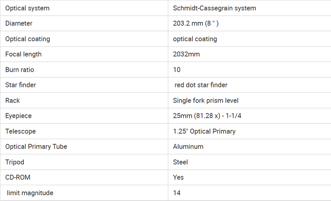Viewport: 331px width, 201px height.
Task: Click the "25mm (81.28 x) - 1-1/4" value
Action: coord(207,116)
